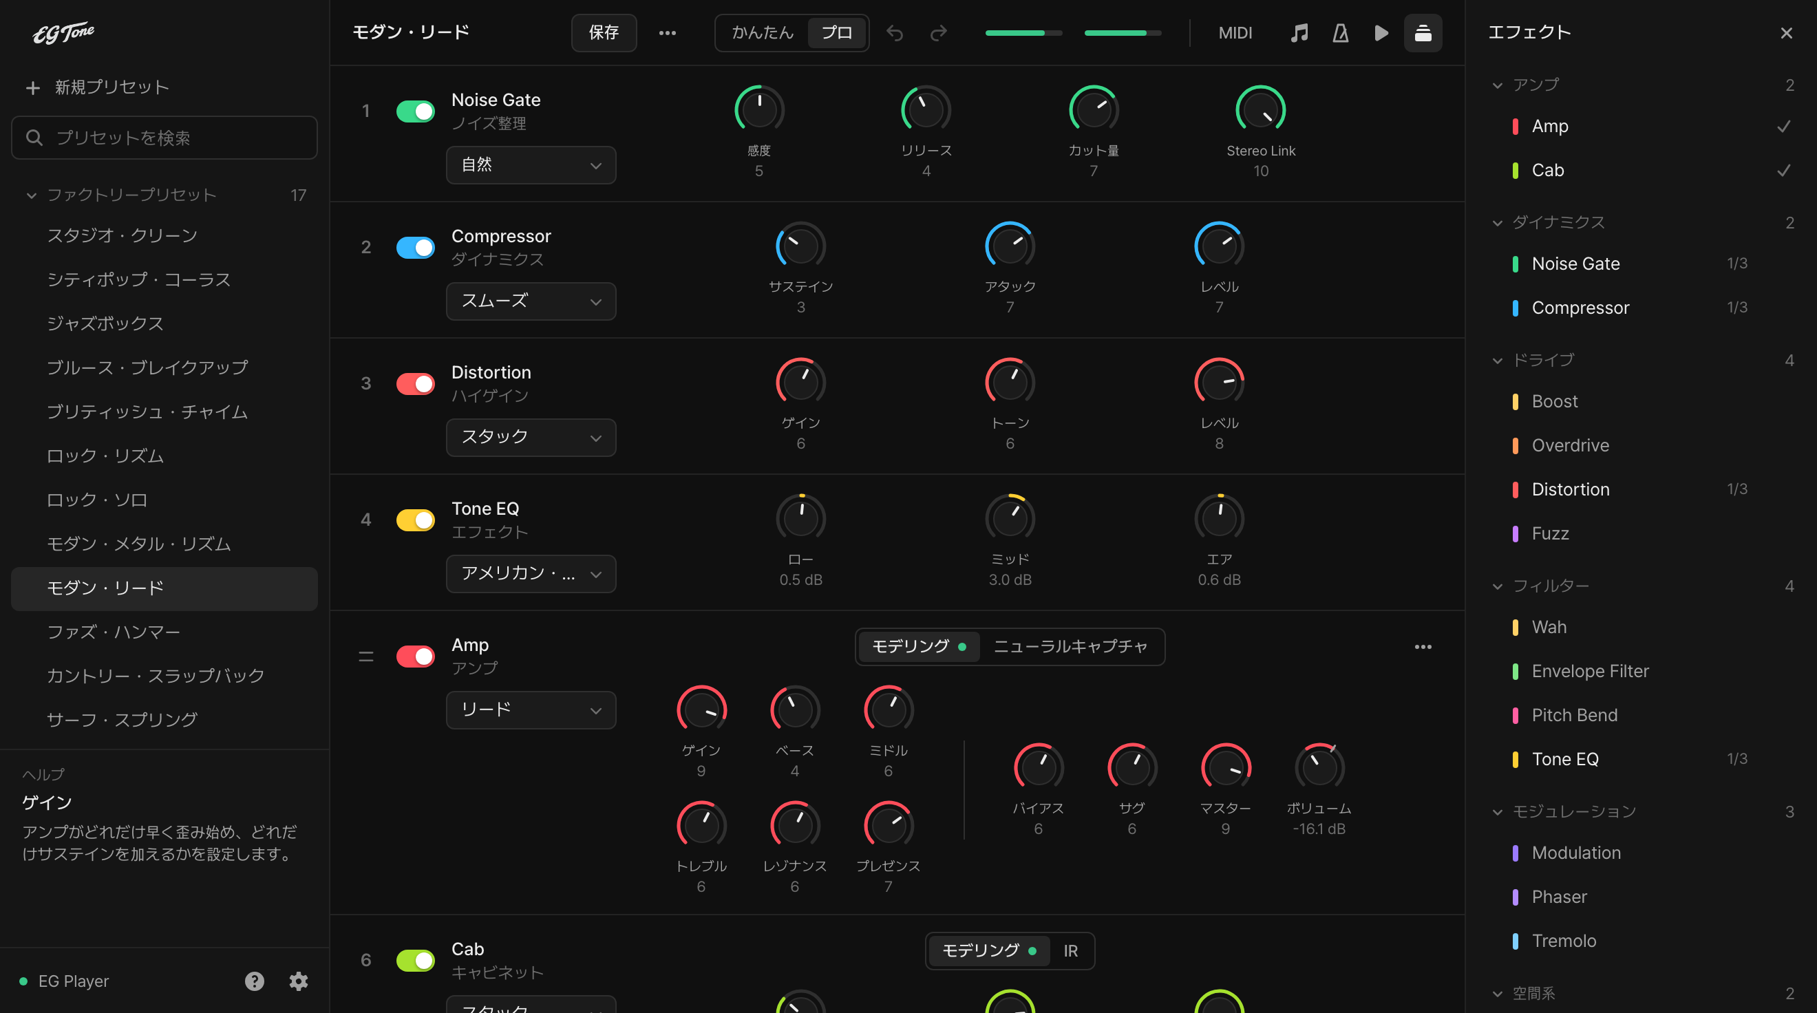Adjust the first level slider in toolbar
The width and height of the screenshot is (1817, 1013).
pyautogui.click(x=1023, y=32)
